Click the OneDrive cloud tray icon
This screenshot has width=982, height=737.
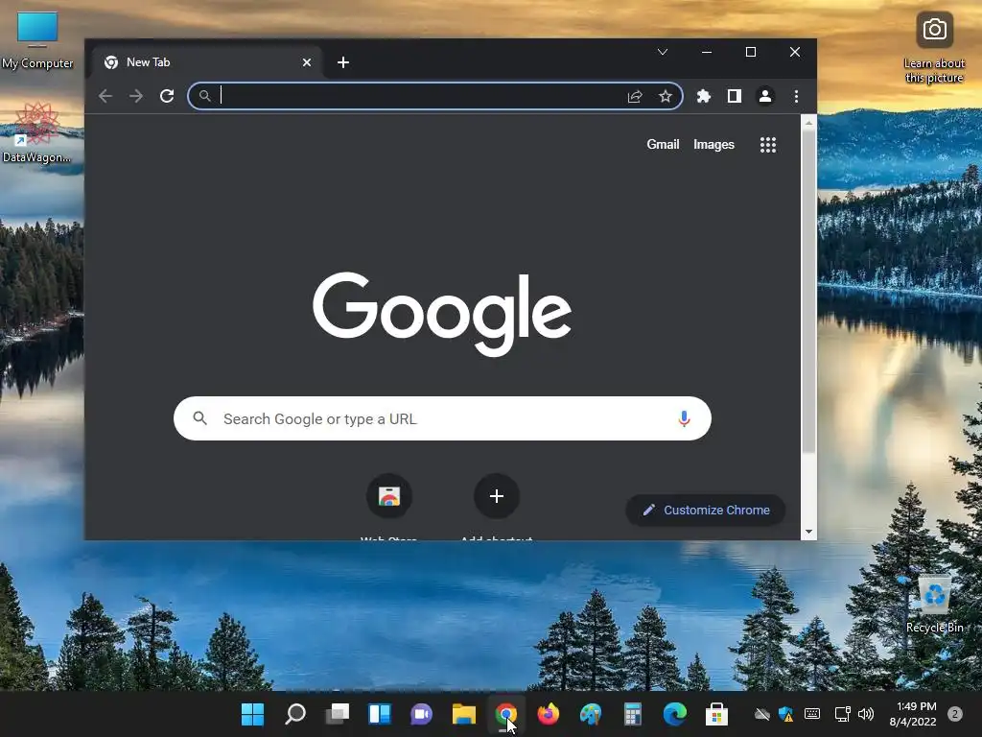tap(761, 714)
